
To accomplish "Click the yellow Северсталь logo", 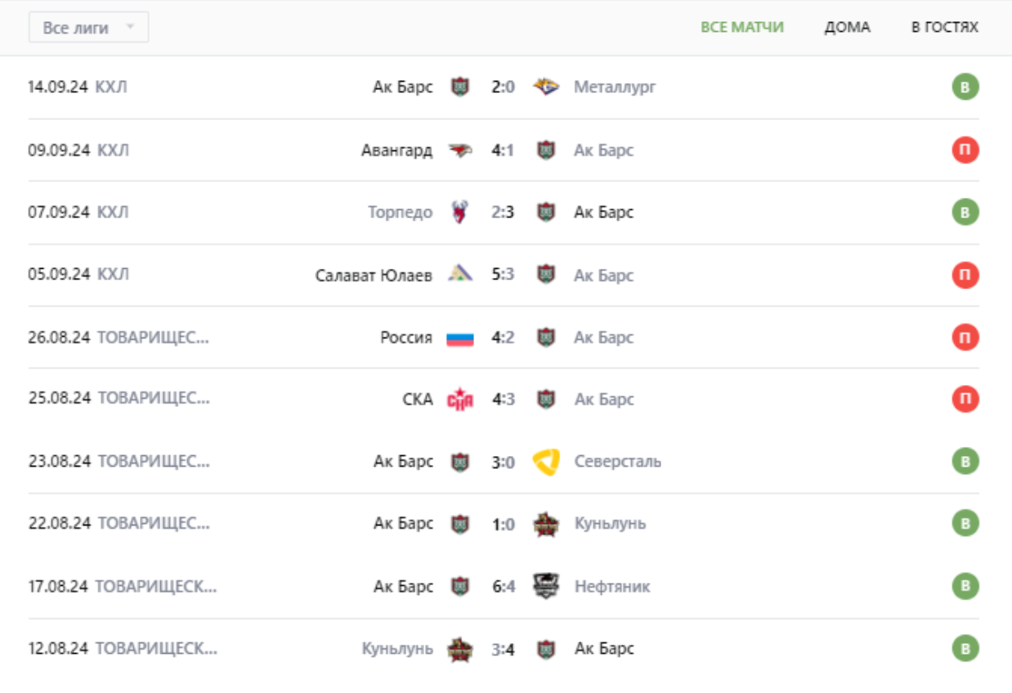I will pyautogui.click(x=546, y=462).
